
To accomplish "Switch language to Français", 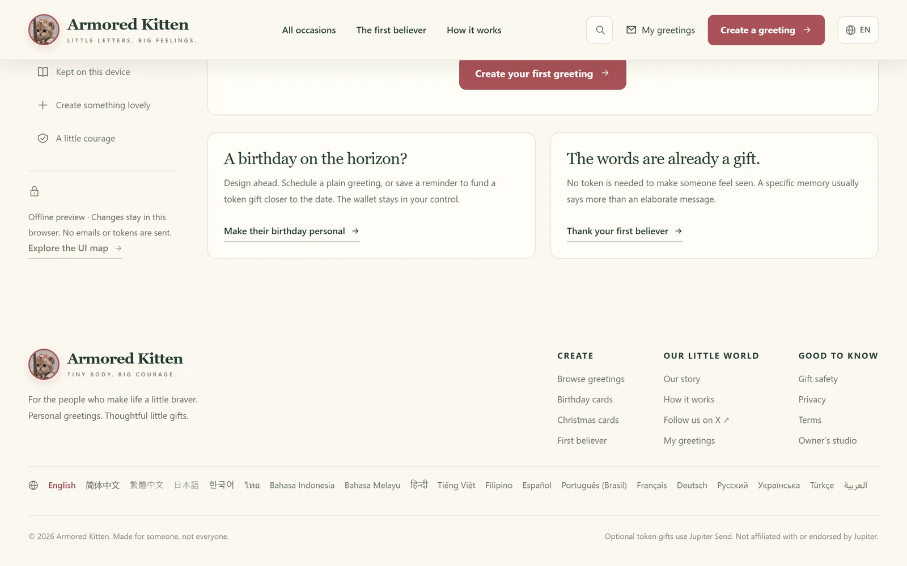I will click(652, 485).
